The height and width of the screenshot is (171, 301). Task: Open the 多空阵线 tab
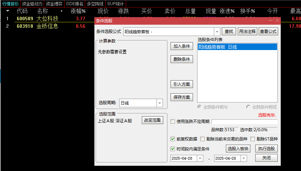click(95, 4)
